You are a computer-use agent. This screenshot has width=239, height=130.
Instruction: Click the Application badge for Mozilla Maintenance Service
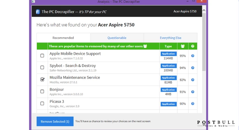click(168, 78)
